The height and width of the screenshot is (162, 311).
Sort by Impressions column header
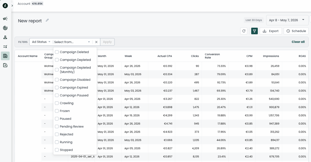point(271,56)
